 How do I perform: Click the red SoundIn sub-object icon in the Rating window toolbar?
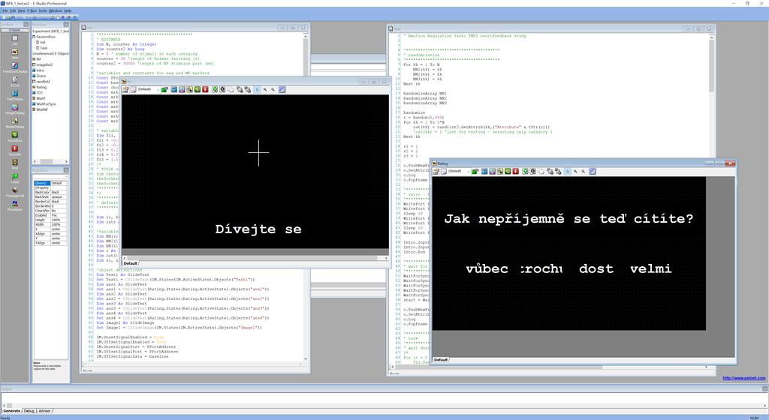(x=515, y=171)
